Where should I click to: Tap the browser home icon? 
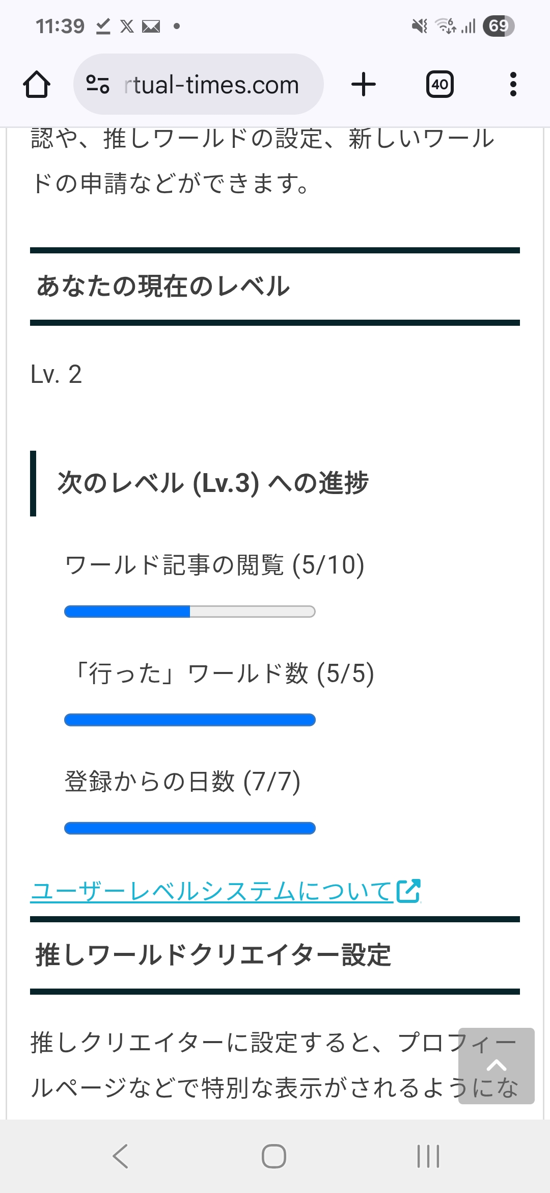(37, 84)
